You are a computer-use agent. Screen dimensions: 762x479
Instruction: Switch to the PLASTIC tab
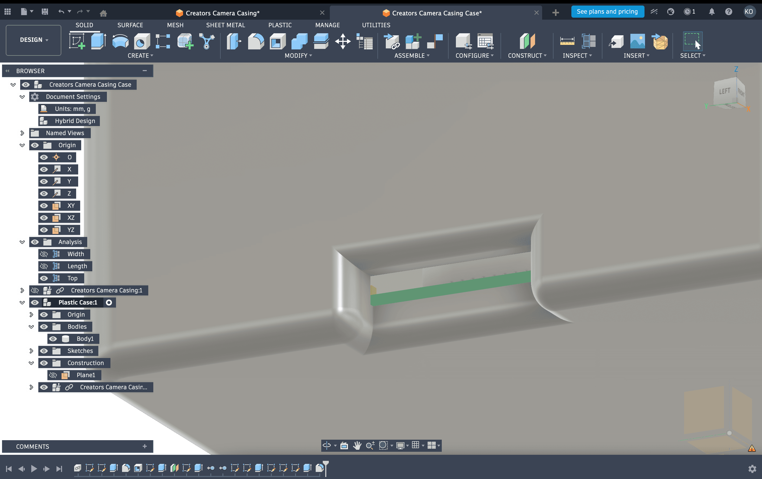[280, 25]
